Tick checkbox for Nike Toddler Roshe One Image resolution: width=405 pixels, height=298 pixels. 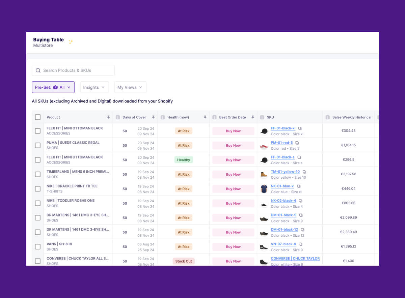[38, 203]
